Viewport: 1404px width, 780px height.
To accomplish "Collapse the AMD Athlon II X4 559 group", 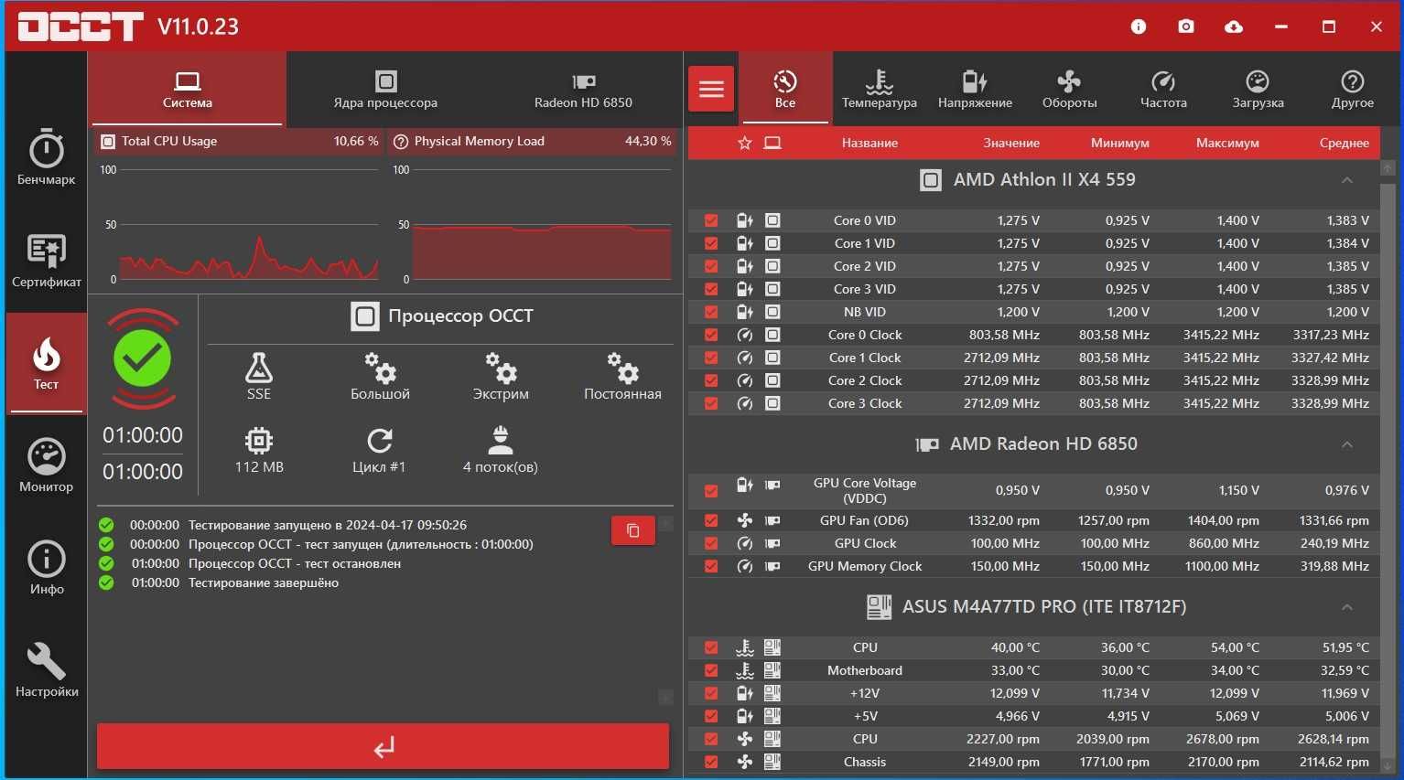I will click(x=1347, y=180).
